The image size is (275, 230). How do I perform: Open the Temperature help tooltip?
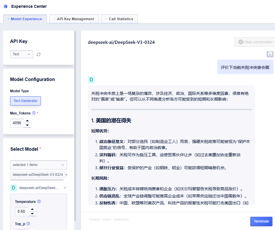coord(39,201)
